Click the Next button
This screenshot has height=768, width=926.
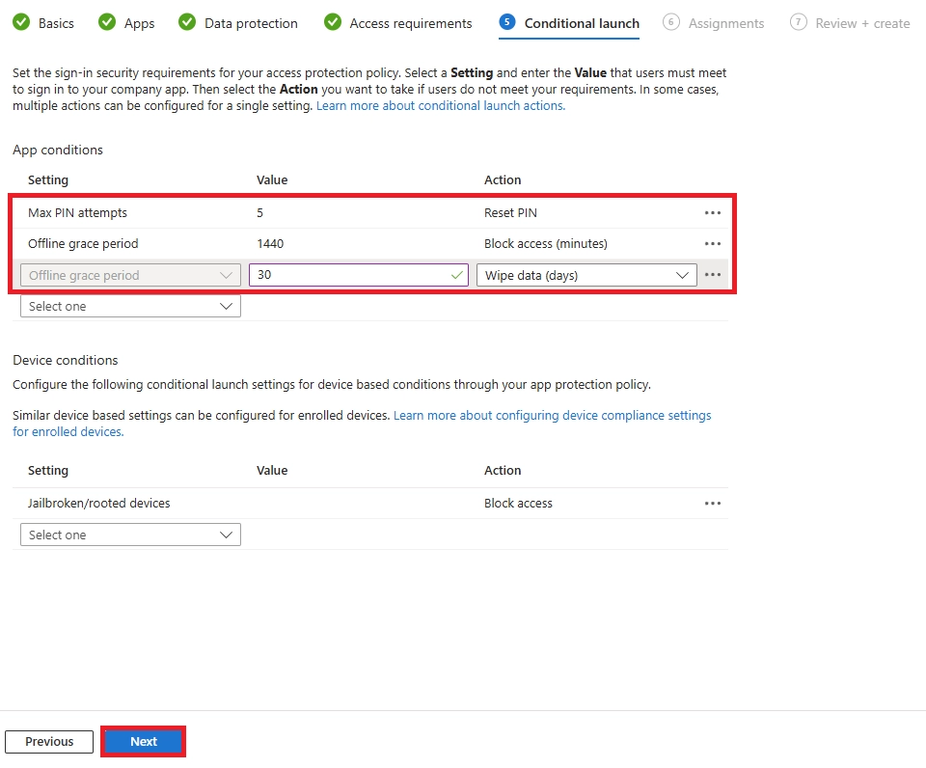pos(144,741)
